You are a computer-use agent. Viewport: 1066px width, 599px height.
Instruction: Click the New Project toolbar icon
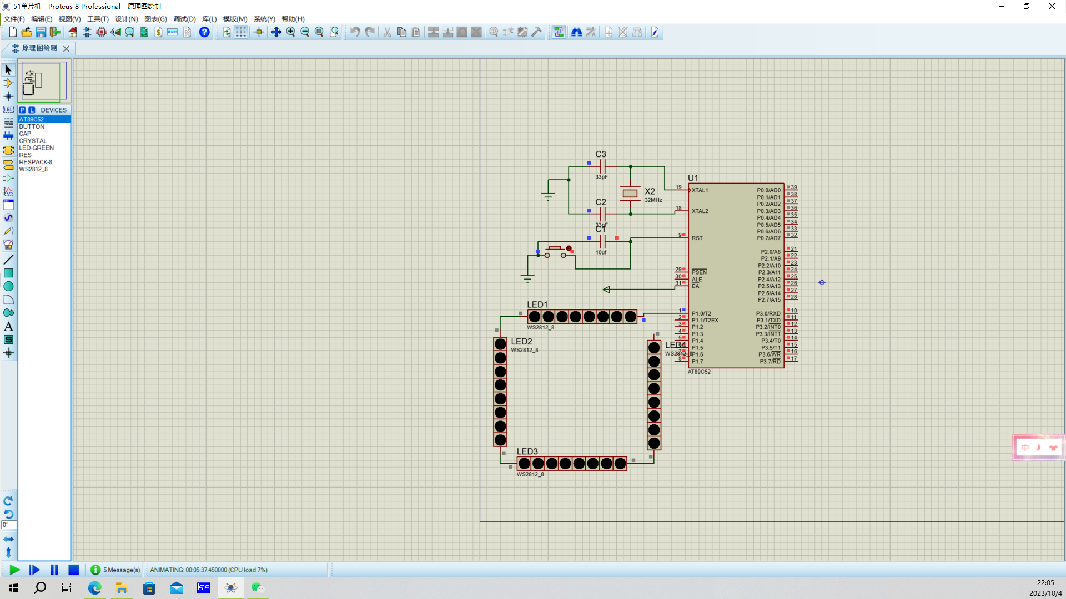click(12, 32)
